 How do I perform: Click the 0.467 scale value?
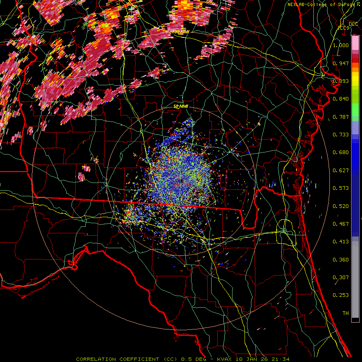(341, 224)
